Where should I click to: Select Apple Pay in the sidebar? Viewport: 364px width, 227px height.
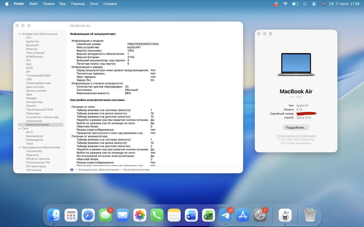[32, 41]
